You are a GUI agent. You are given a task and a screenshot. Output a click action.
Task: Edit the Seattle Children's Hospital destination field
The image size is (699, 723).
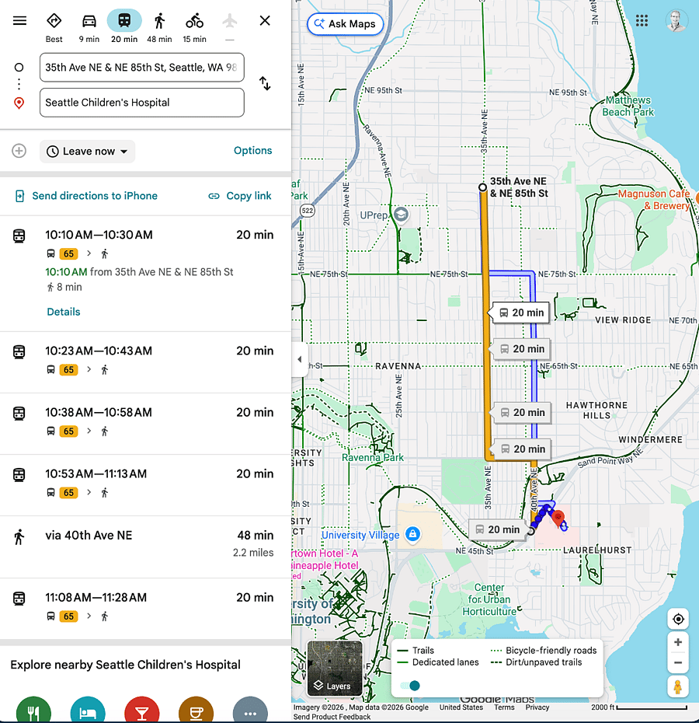(142, 103)
